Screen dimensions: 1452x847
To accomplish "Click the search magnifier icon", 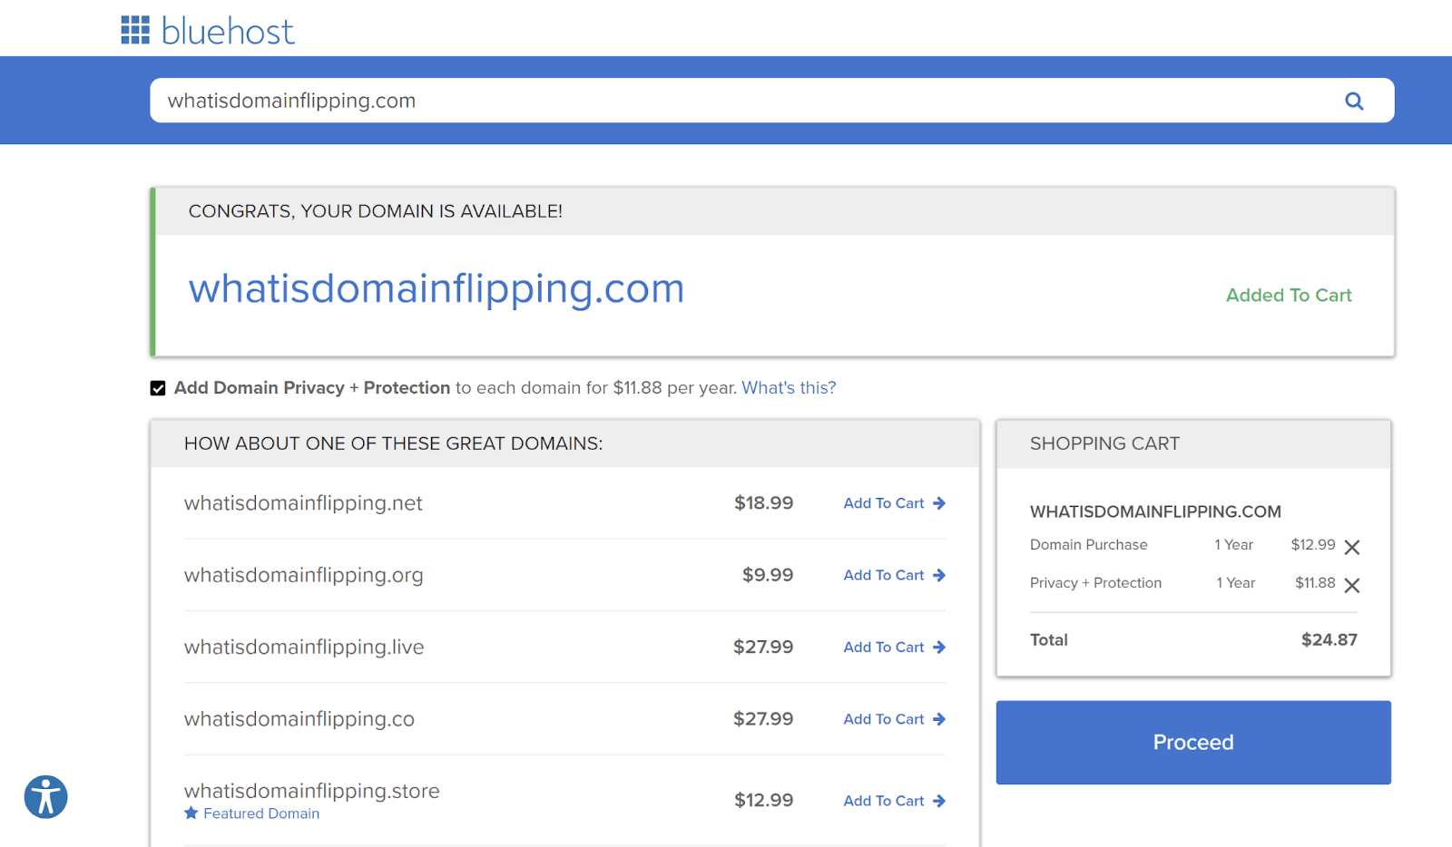I will click(1354, 100).
